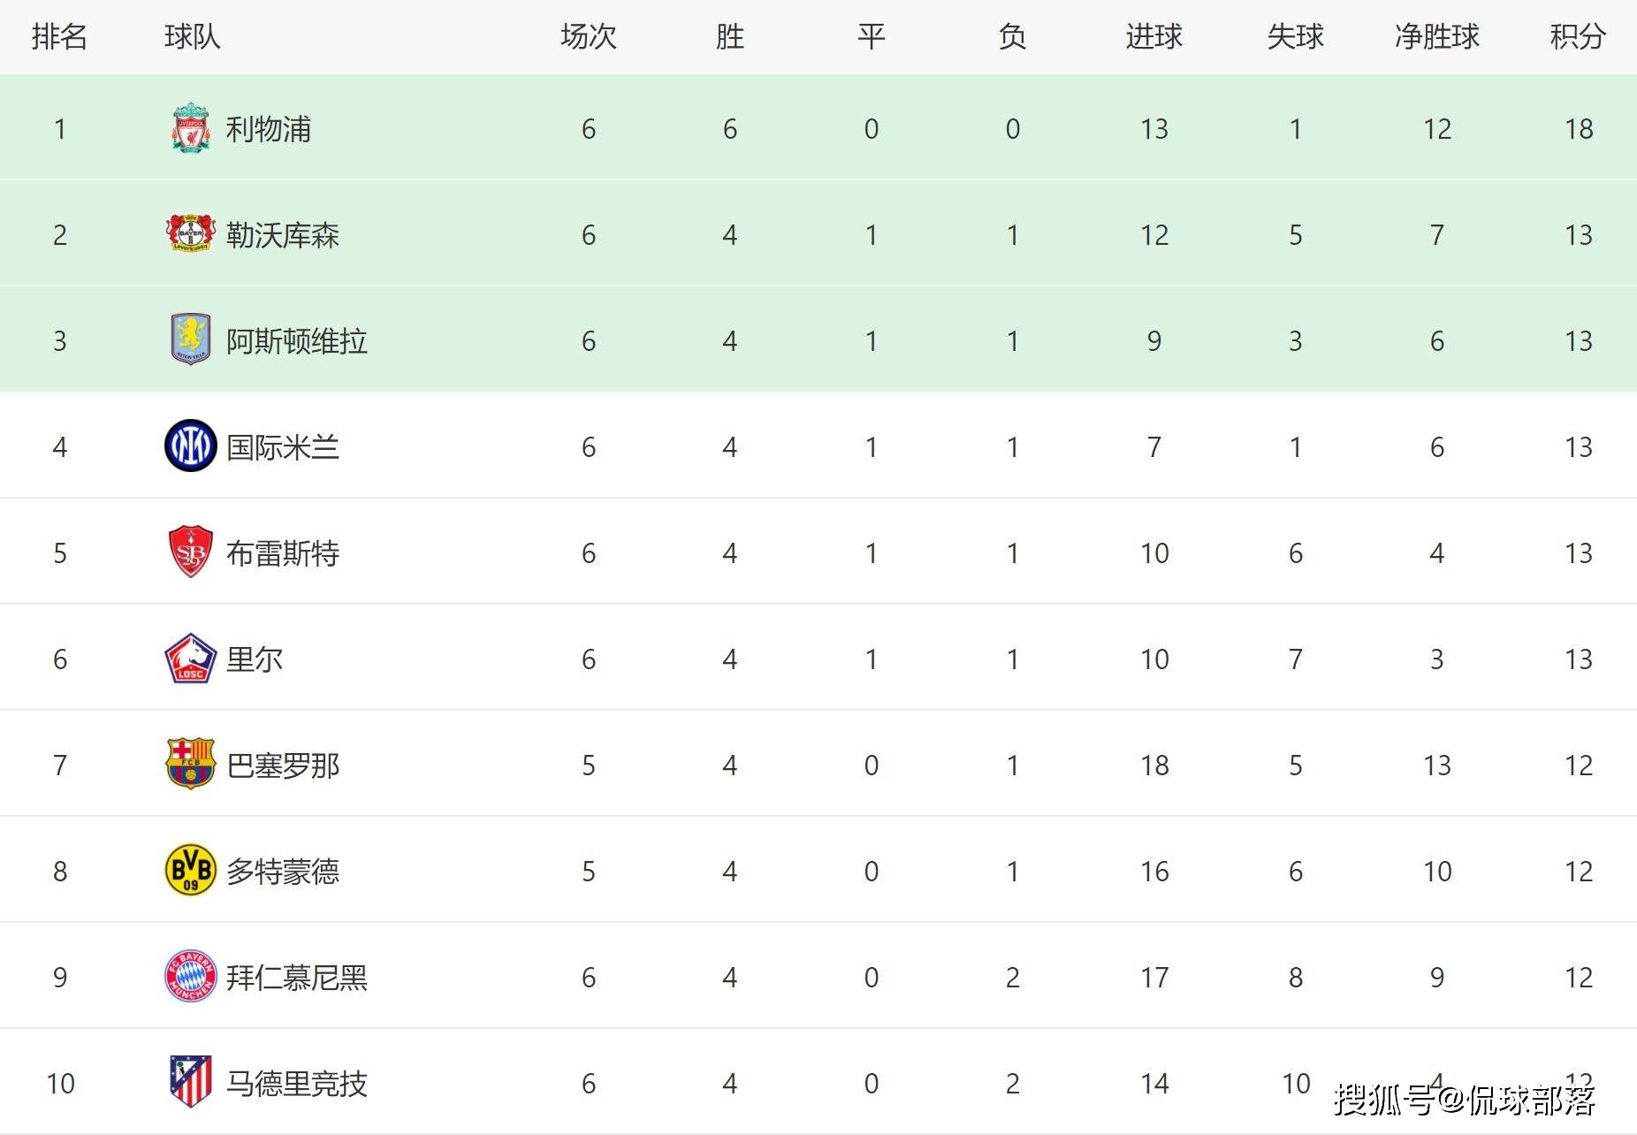1637x1135 pixels.
Task: Open 利物浦 team name link
Action: (x=269, y=129)
